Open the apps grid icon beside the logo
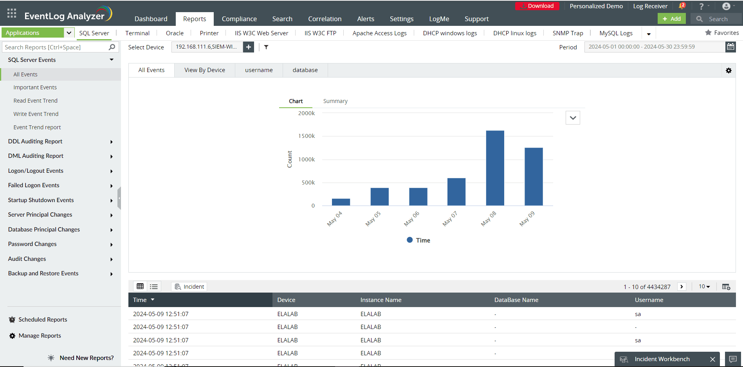Screen dimensions: 743x367 (11, 13)
